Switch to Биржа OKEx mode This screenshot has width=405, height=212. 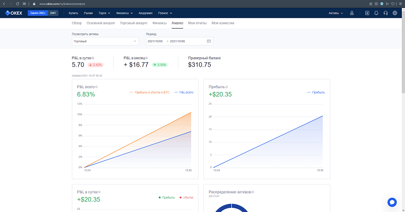[38, 13]
